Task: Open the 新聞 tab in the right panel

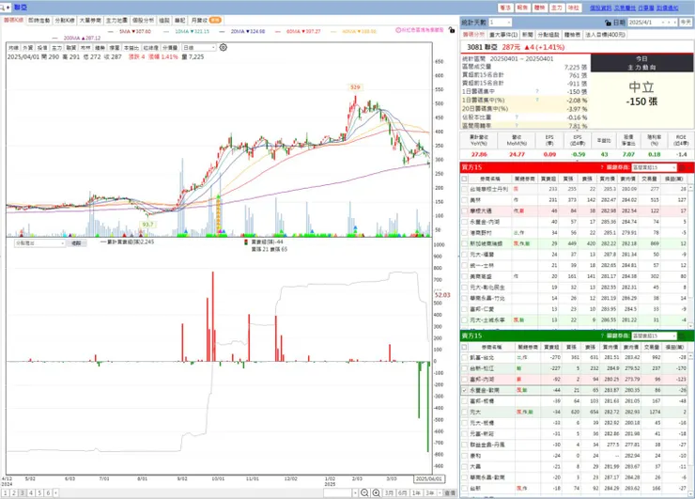Action: pos(528,35)
